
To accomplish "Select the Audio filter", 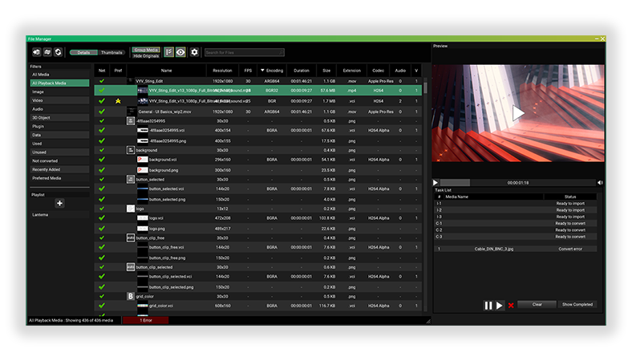I will [x=59, y=109].
